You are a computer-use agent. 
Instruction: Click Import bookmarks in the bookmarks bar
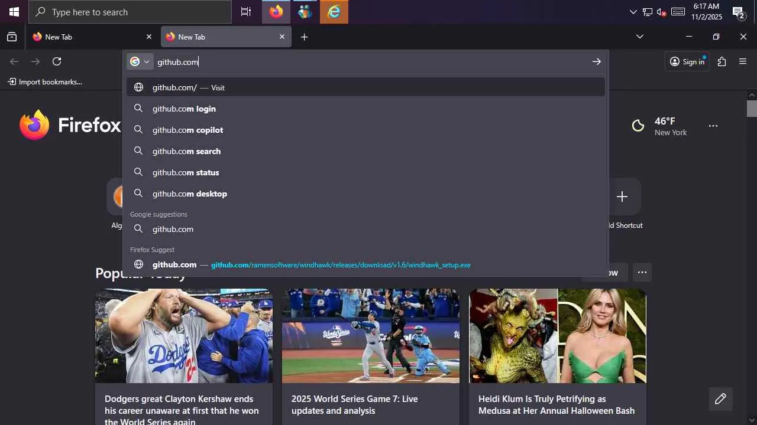point(45,82)
